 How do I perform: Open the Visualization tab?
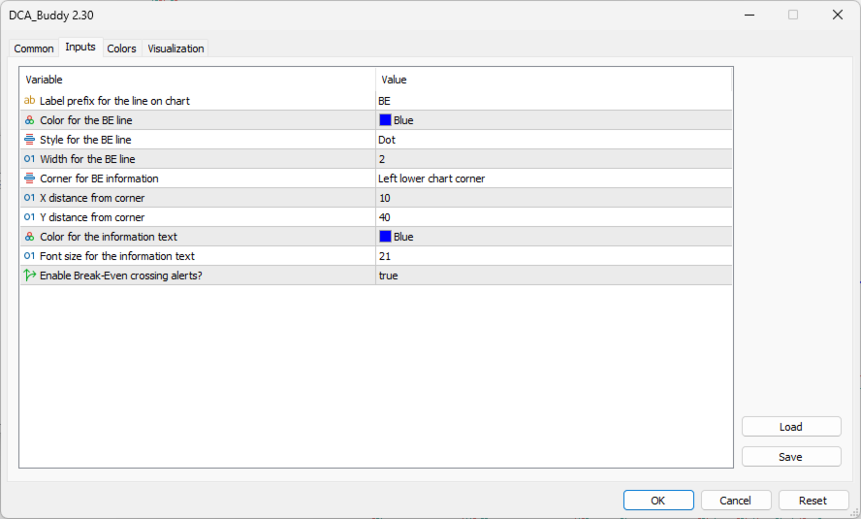[175, 49]
